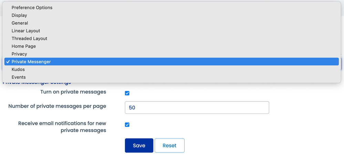Pick Privacy from the options list
The height and width of the screenshot is (155, 344).
[19, 54]
